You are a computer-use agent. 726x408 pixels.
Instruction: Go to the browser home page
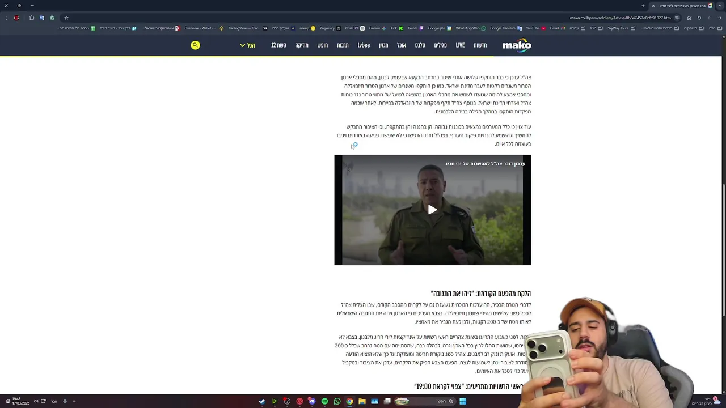click(x=689, y=18)
